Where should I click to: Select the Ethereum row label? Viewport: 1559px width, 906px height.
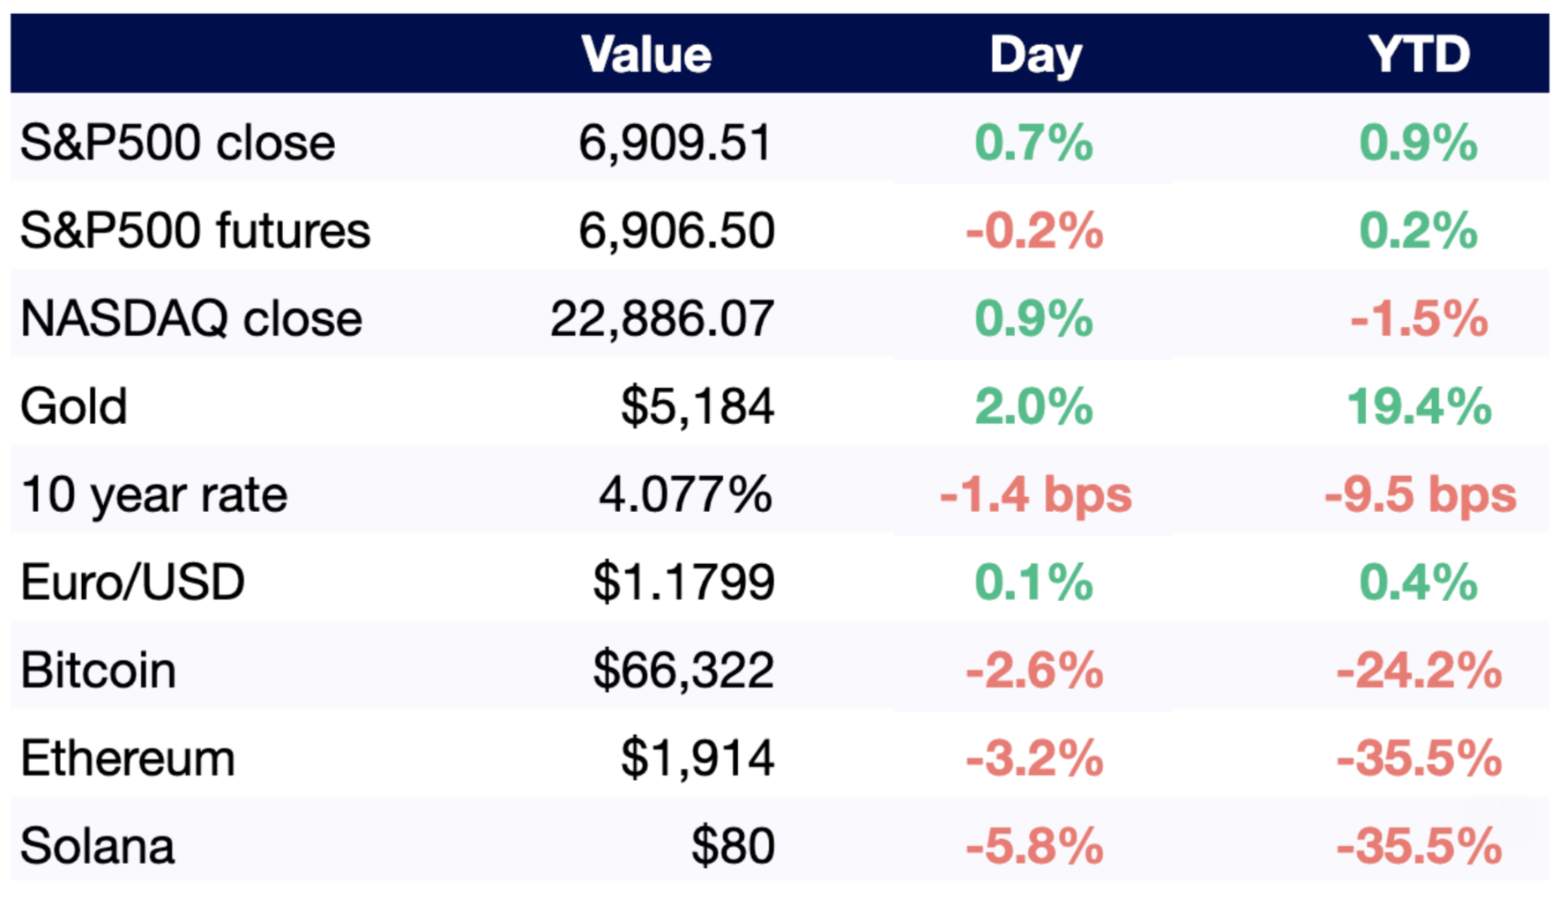(128, 759)
